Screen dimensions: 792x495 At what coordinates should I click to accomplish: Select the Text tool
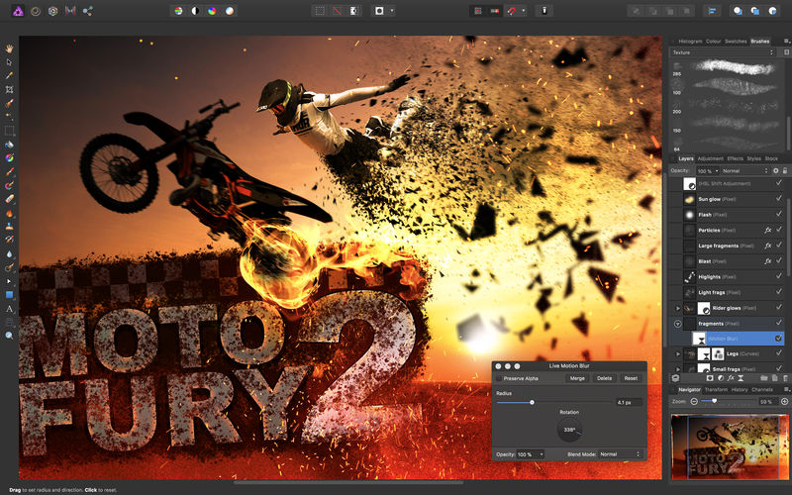(9, 309)
